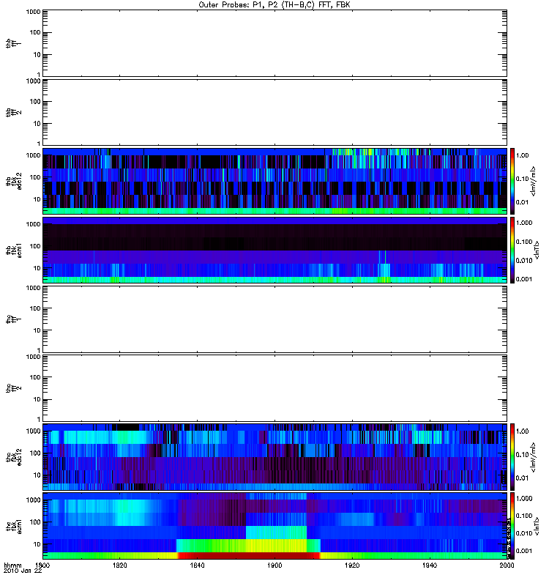Click the '1' y-axis tick of thc fff 2 panel
This screenshot has height=586, width=549.
(x=39, y=419)
